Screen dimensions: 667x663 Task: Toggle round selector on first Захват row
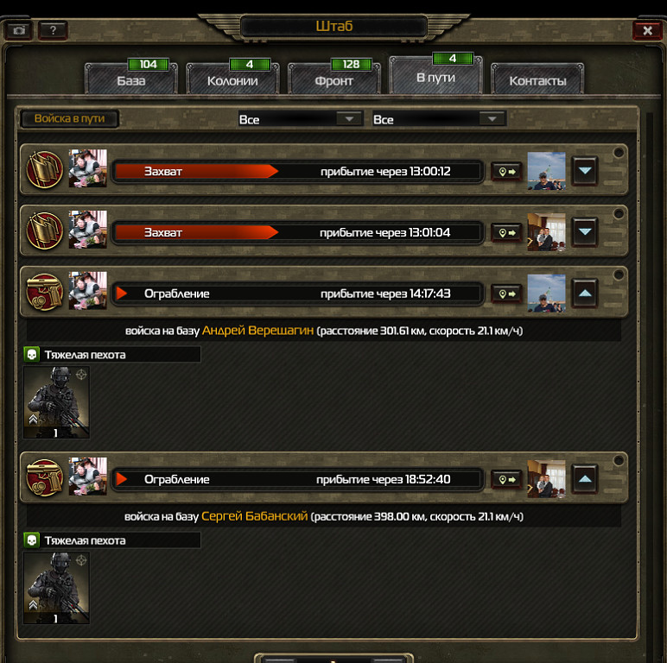[x=619, y=153]
